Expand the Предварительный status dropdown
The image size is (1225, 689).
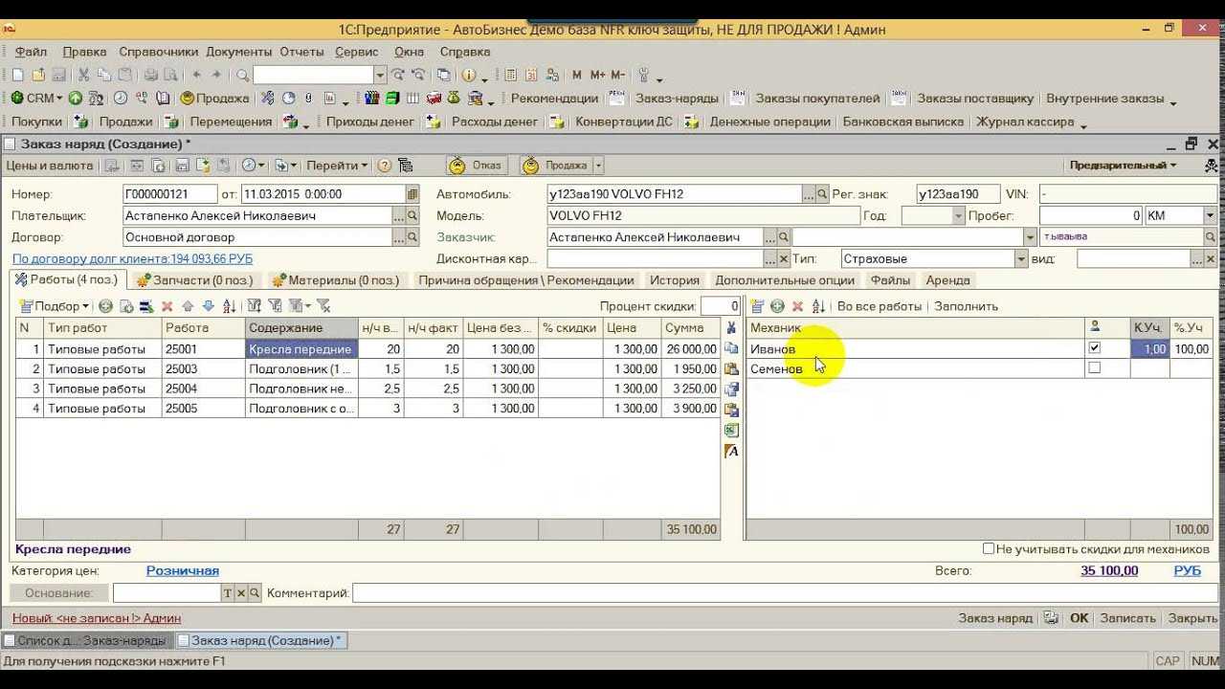[1124, 166]
